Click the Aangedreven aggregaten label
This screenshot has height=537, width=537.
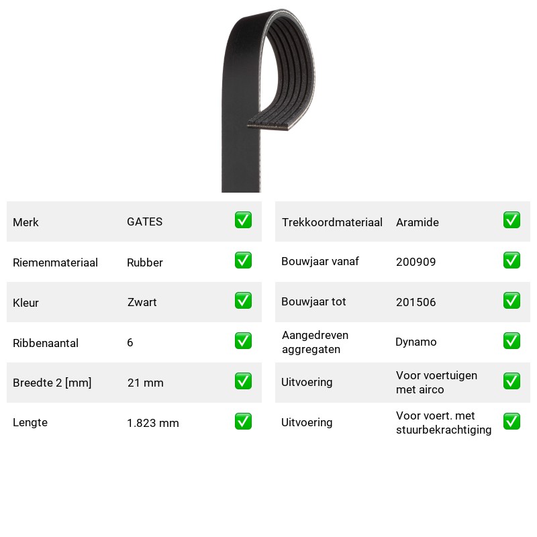click(315, 342)
